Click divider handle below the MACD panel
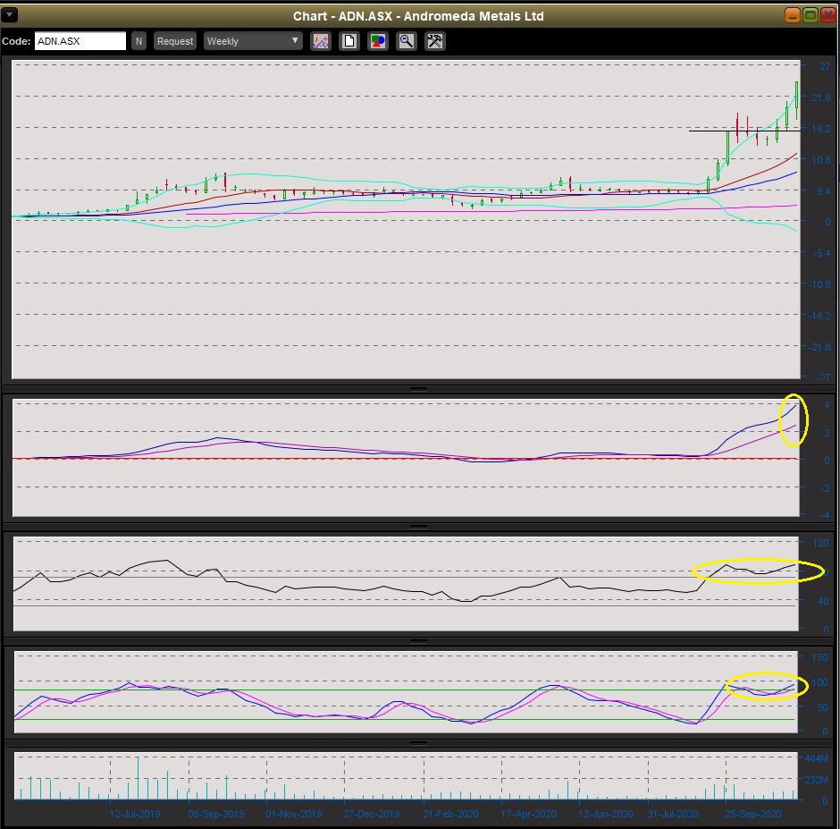The height and width of the screenshot is (829, 840). (418, 527)
